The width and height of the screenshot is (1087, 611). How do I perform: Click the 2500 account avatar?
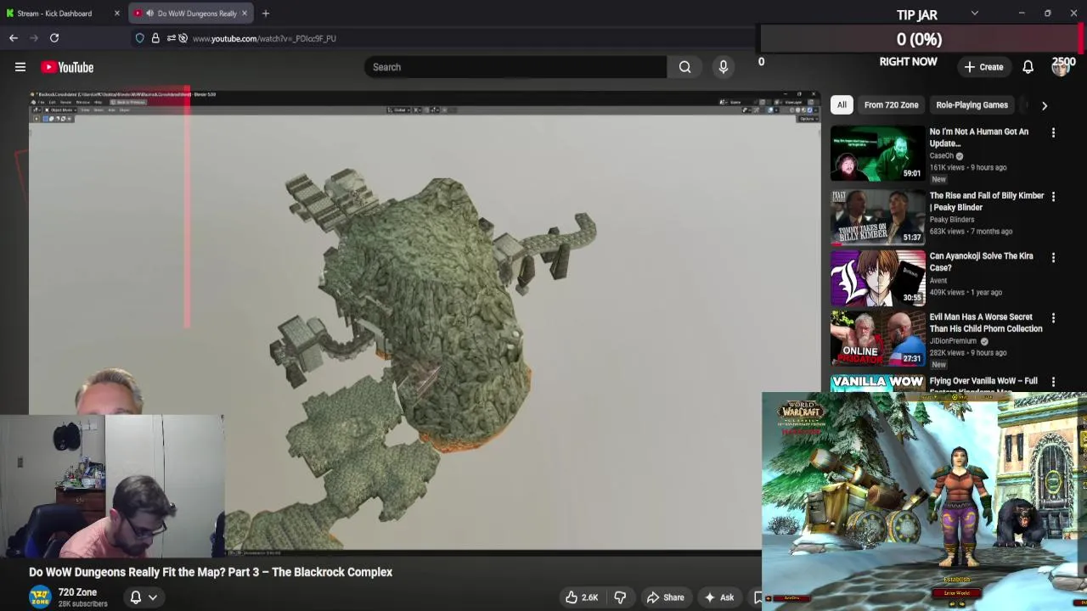click(x=1061, y=67)
